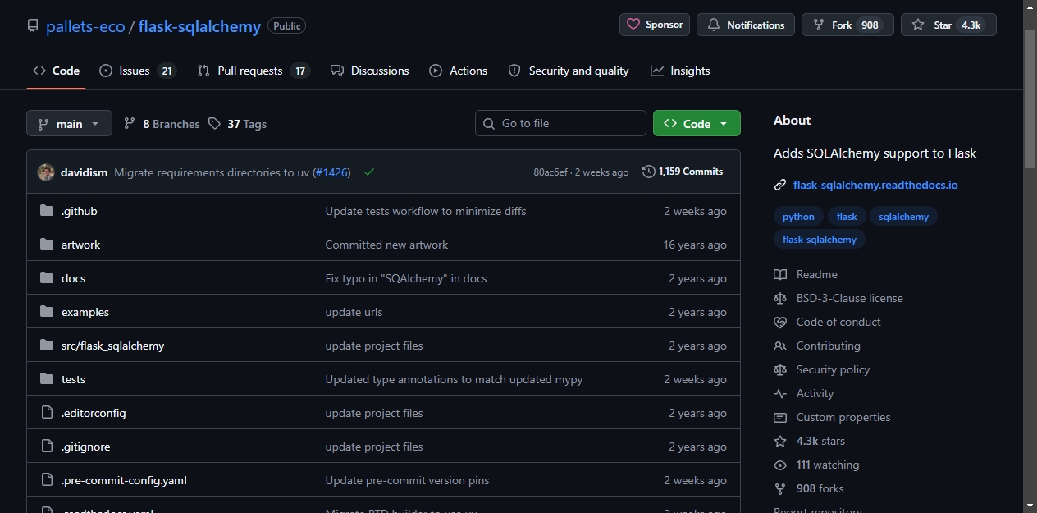Screen dimensions: 1037x513
Task: Open the 1,159 Commits history link
Action: click(683, 172)
